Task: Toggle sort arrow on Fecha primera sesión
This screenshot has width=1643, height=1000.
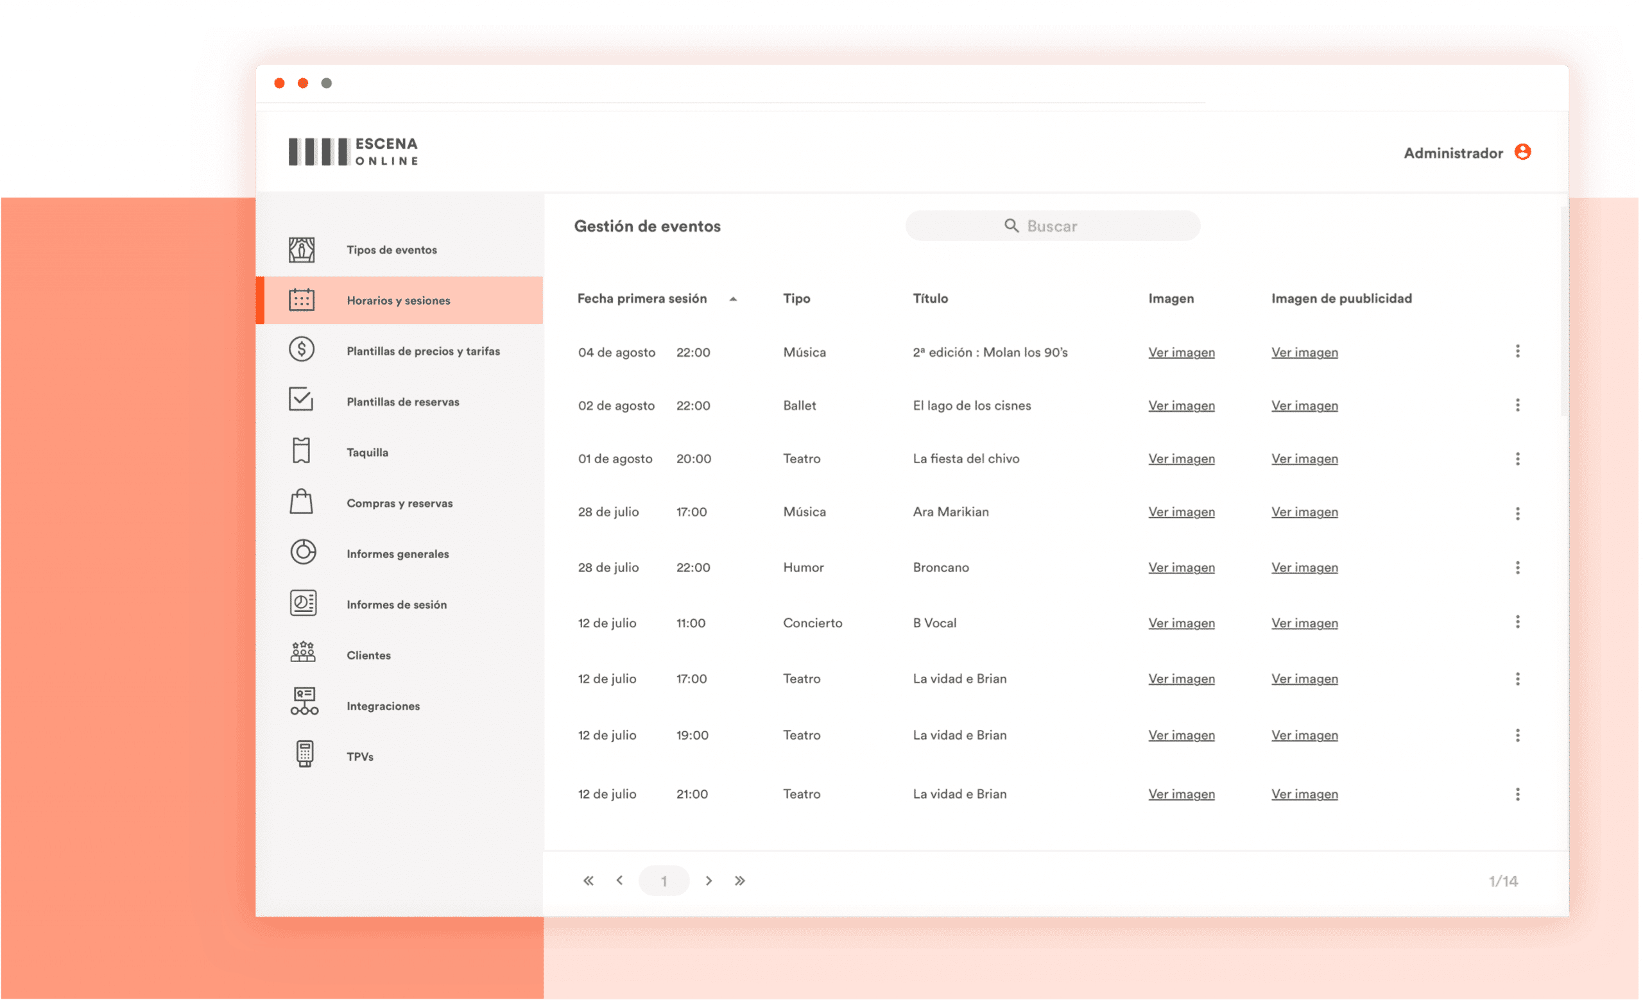Action: (734, 300)
